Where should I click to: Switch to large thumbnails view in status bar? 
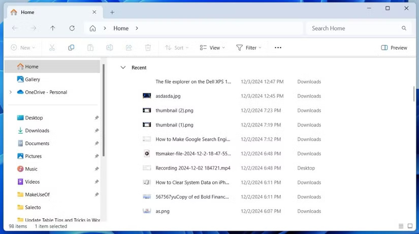tap(410, 226)
